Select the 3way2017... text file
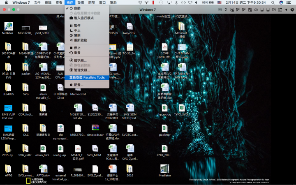Screen dimensions: 296x185 [x=129, y=28]
